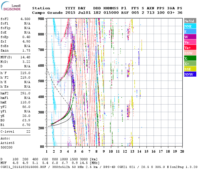
Task: Click the 80 km height axis label
Action: click(42, 147)
